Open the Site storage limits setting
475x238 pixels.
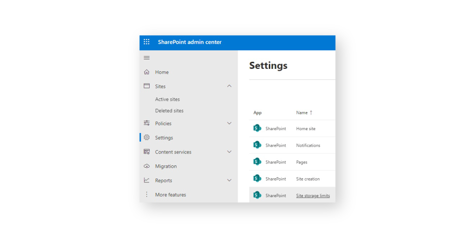click(313, 196)
